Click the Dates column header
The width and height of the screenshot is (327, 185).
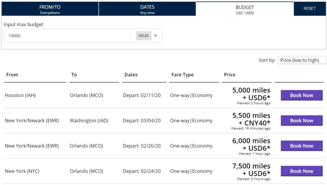131,75
